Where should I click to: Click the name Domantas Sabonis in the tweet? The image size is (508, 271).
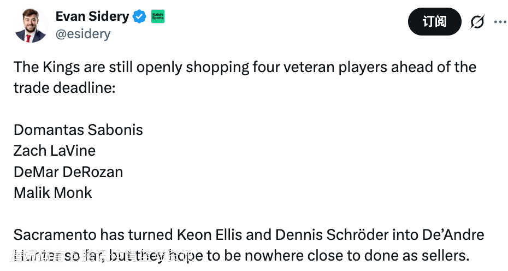pyautogui.click(x=78, y=130)
